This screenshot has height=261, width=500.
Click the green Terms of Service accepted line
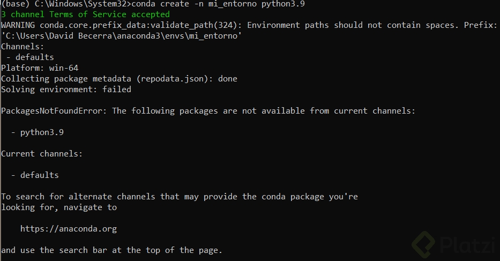[85, 14]
